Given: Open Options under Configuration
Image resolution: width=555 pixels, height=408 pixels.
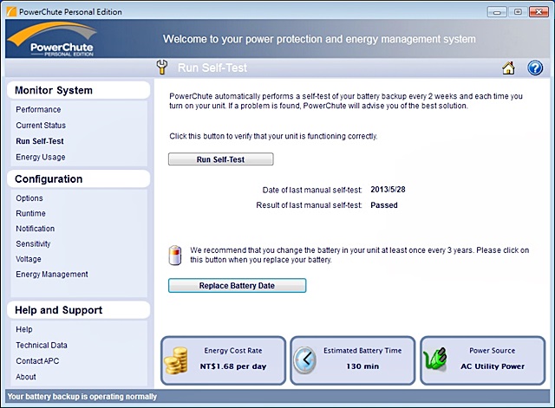Looking at the screenshot, I should [29, 198].
